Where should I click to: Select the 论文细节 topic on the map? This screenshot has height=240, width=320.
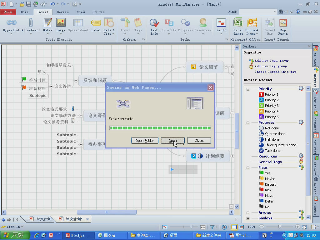coord(204,67)
